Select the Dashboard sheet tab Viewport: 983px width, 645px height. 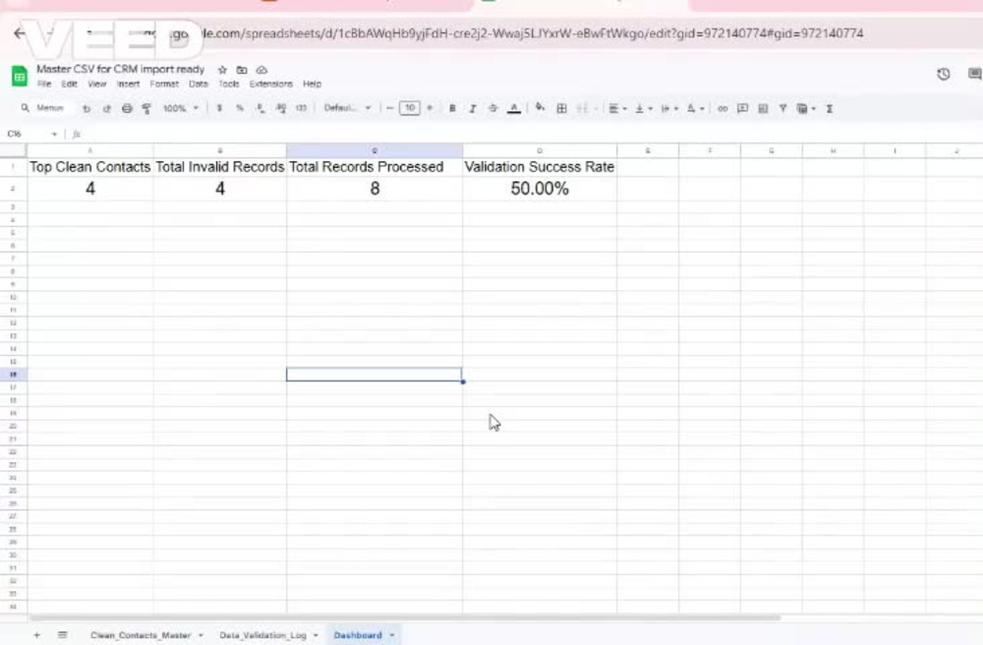click(x=358, y=635)
